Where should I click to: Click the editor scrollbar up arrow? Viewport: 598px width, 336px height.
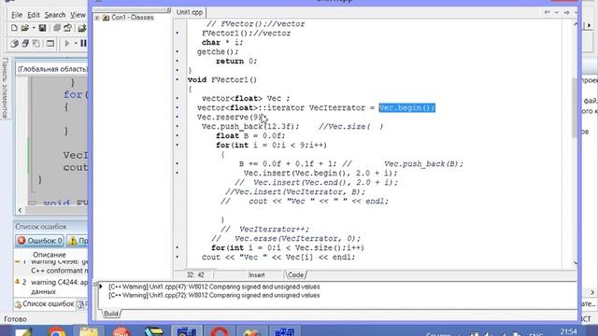point(576,24)
